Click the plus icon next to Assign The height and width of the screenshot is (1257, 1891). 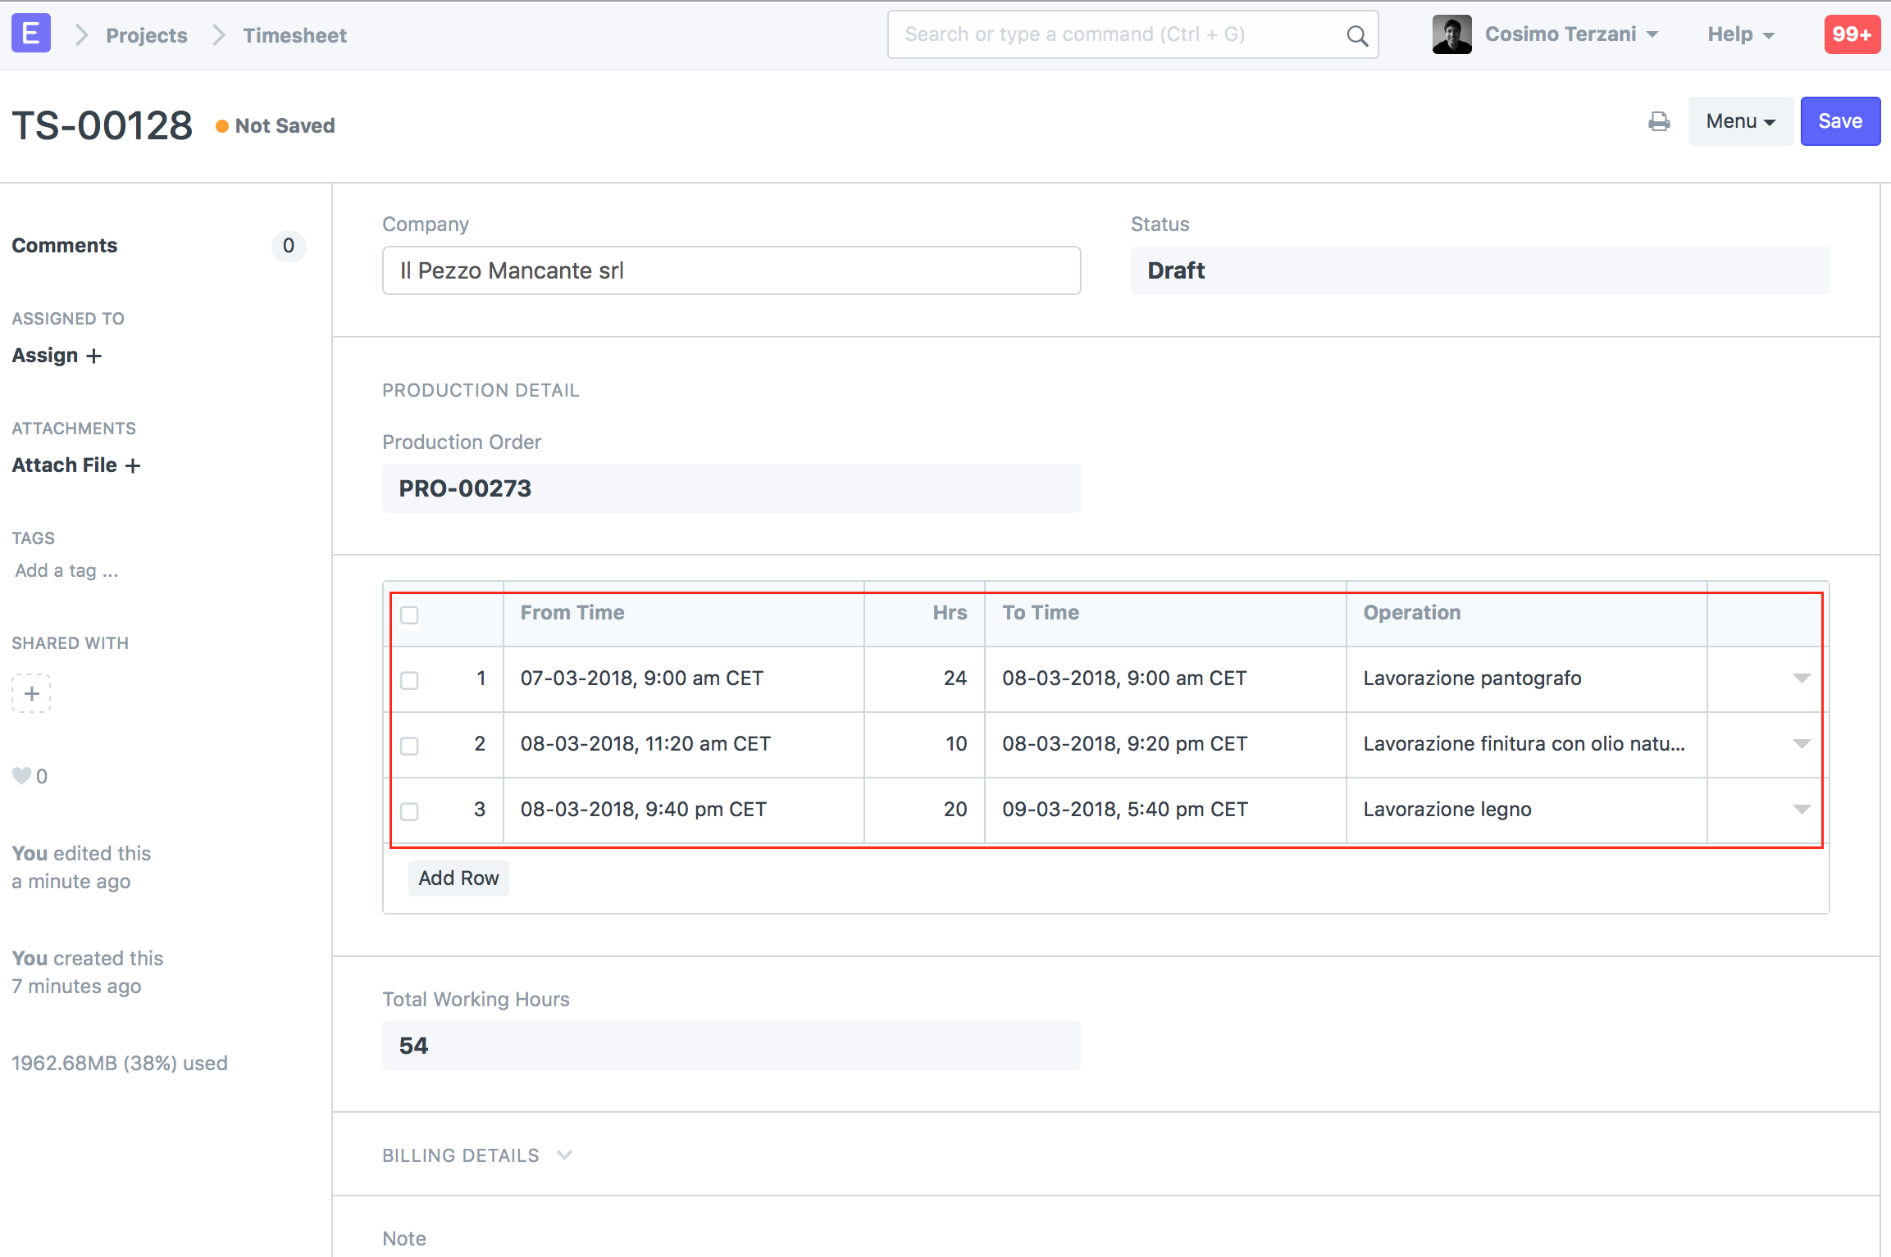[93, 356]
